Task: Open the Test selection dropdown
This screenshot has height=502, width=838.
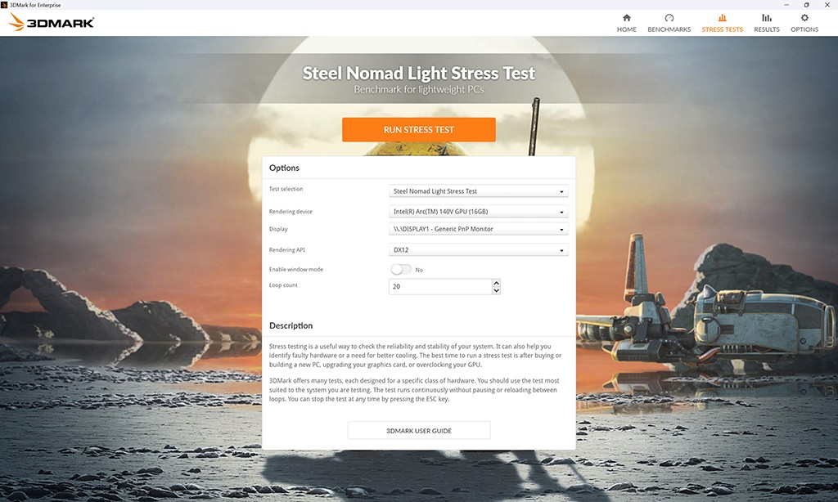Action: click(478, 190)
